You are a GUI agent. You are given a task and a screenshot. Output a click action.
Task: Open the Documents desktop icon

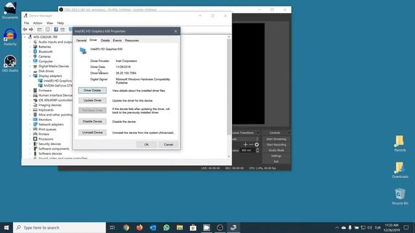click(x=10, y=10)
